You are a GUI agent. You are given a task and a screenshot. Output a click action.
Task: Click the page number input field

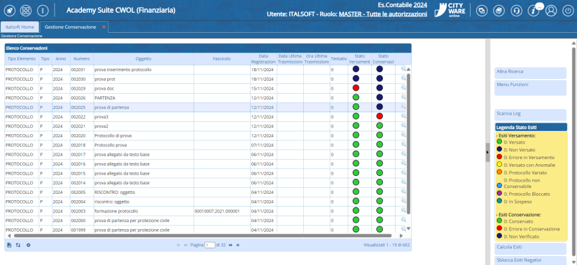(209, 245)
